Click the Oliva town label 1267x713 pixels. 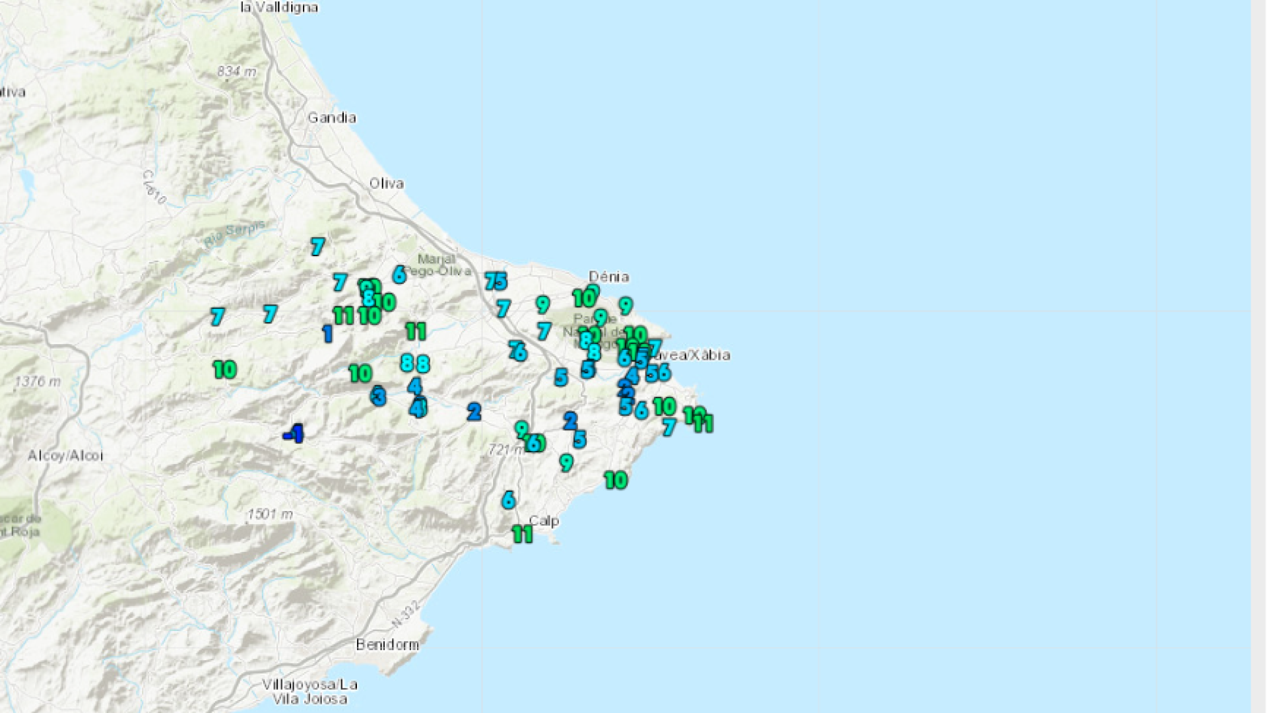[386, 184]
